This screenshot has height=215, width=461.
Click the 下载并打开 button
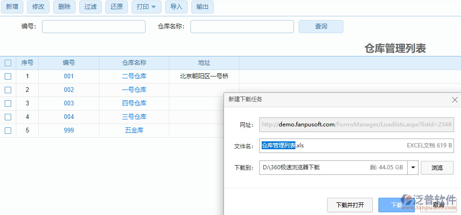(350, 205)
